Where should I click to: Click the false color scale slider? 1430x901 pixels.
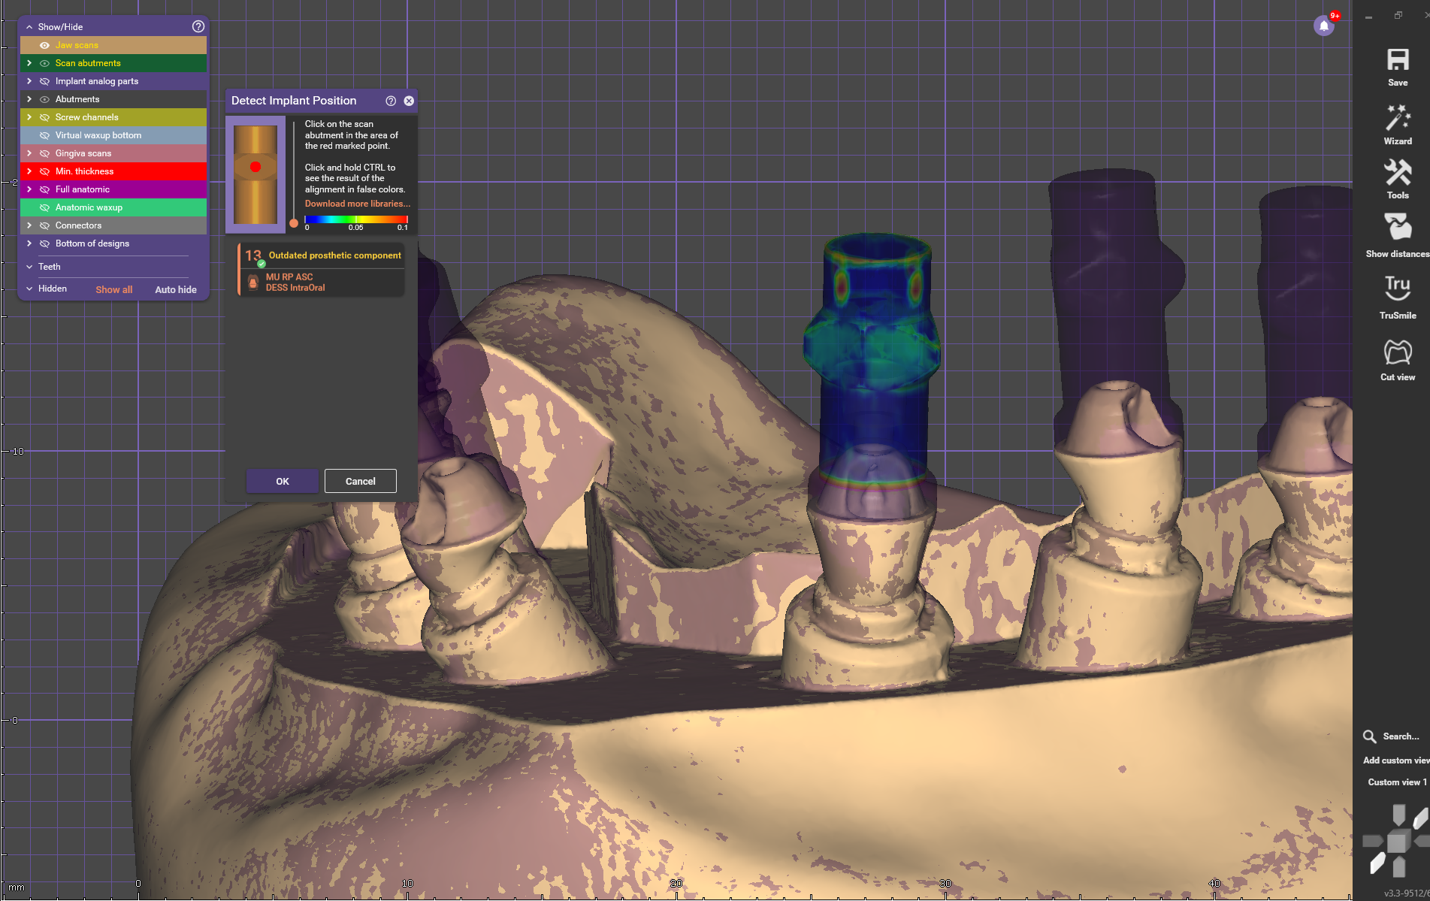coord(294,223)
